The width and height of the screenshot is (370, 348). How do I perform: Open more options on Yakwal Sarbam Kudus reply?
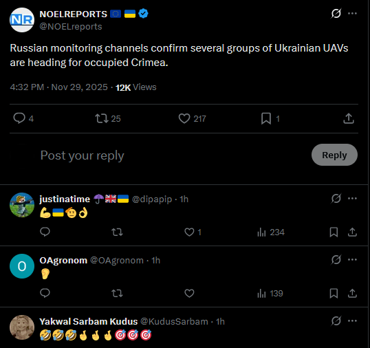[x=352, y=321]
